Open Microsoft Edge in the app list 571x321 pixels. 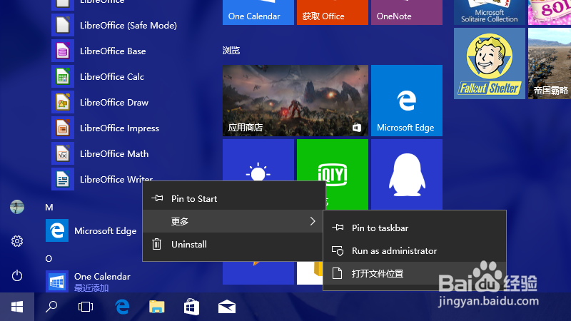click(91, 230)
